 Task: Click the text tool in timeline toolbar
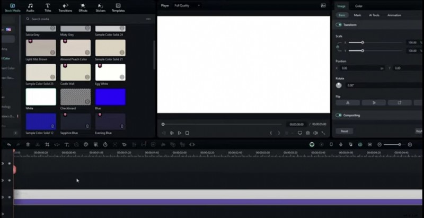pos(67,144)
